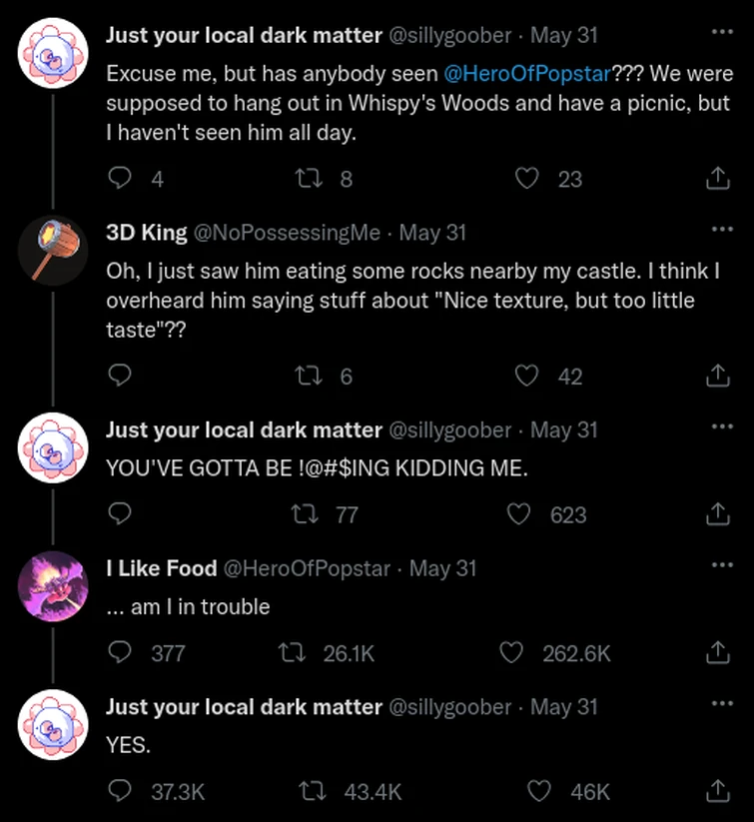The image size is (754, 822).
Task: Reply to the picnic tweet by sillygoober
Action: point(119,177)
